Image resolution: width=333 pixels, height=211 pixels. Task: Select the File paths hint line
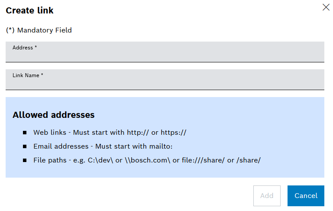147,160
